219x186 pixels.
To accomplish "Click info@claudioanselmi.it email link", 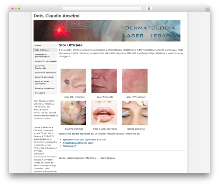I will click(46, 116).
